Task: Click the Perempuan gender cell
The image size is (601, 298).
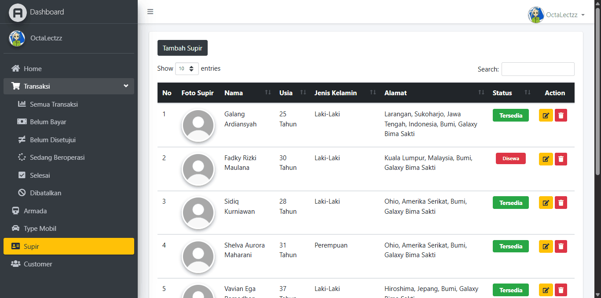Action: [331, 245]
